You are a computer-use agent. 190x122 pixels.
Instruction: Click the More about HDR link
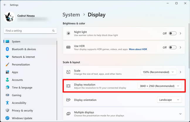[x=138, y=49]
